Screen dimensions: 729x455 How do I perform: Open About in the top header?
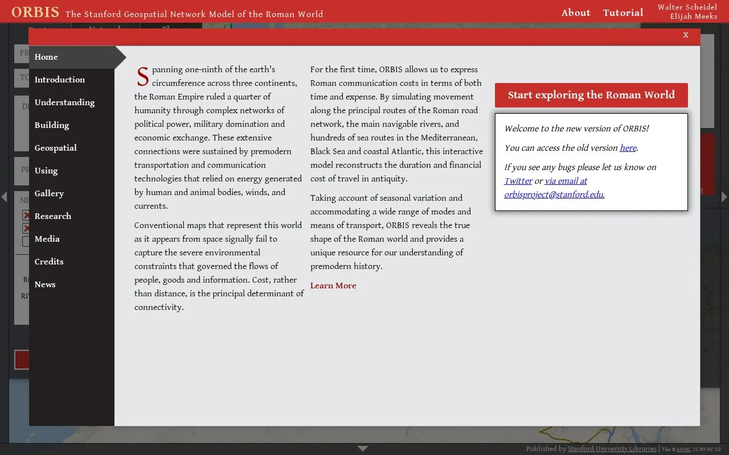[x=576, y=13]
